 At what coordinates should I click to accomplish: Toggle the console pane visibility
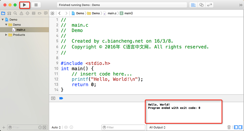coord(240,127)
